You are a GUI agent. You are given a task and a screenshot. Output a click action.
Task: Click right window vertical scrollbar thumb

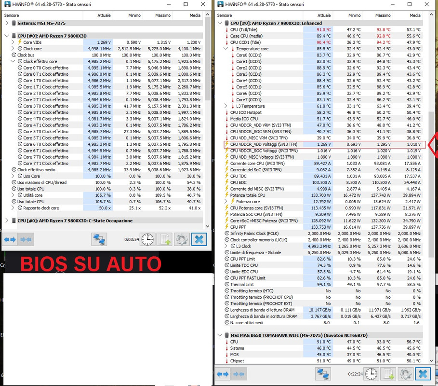[432, 185]
